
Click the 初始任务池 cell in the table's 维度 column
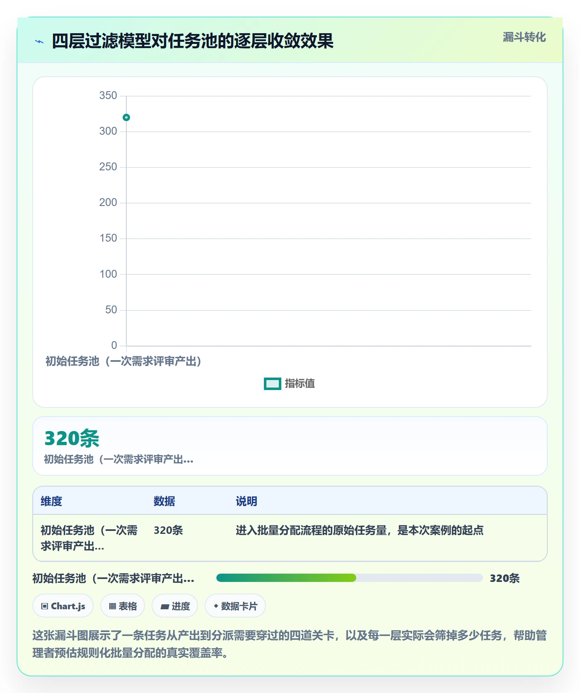[x=89, y=538]
